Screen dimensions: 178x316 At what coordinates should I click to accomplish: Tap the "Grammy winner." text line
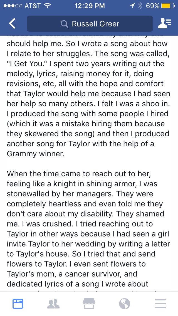[x=36, y=154]
